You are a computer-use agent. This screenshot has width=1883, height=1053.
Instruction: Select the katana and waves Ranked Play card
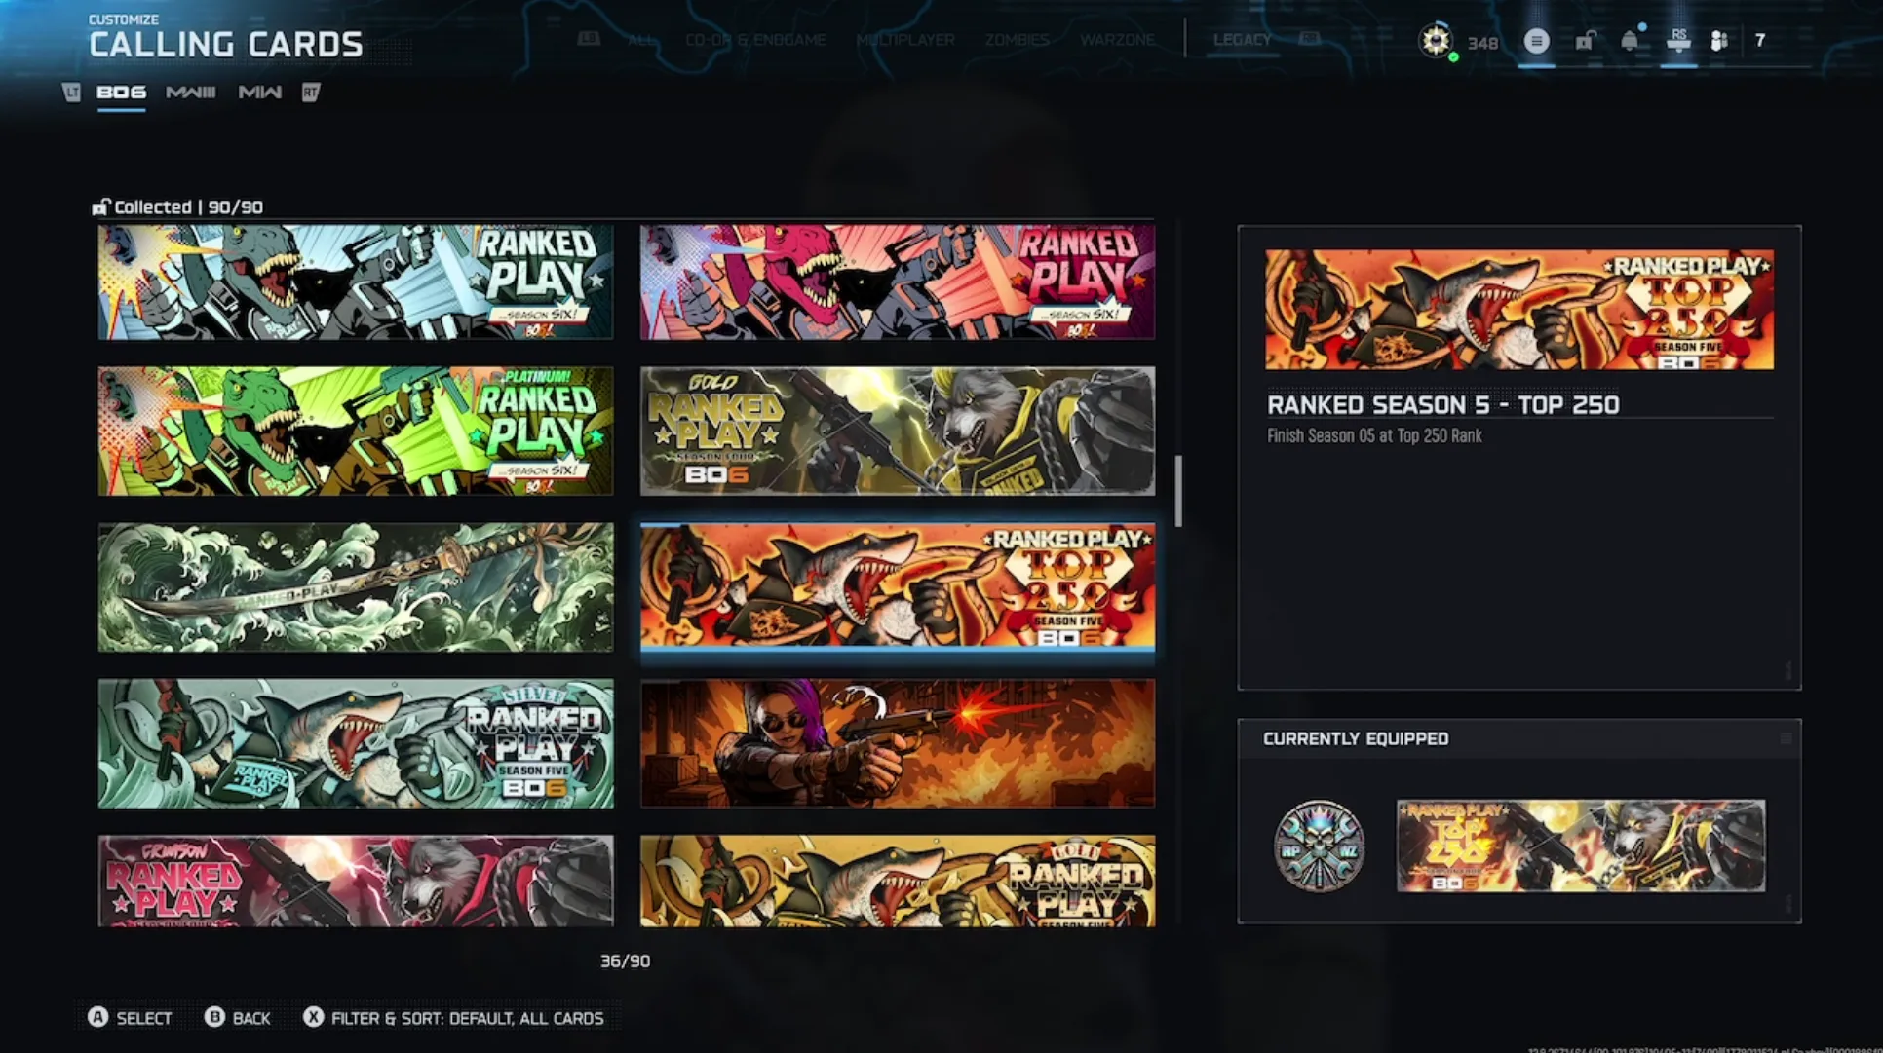click(x=356, y=587)
